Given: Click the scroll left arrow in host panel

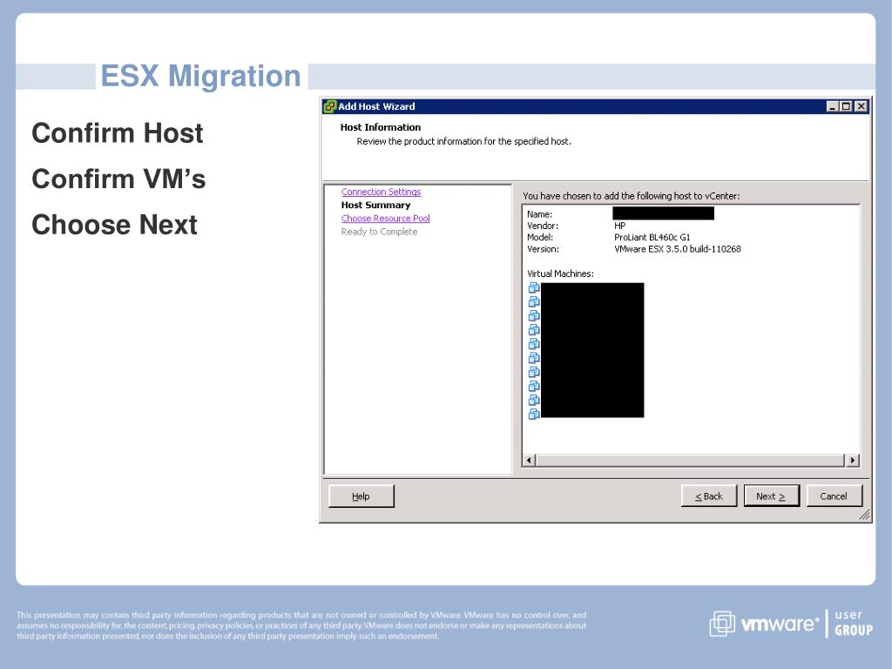Looking at the screenshot, I should [529, 460].
